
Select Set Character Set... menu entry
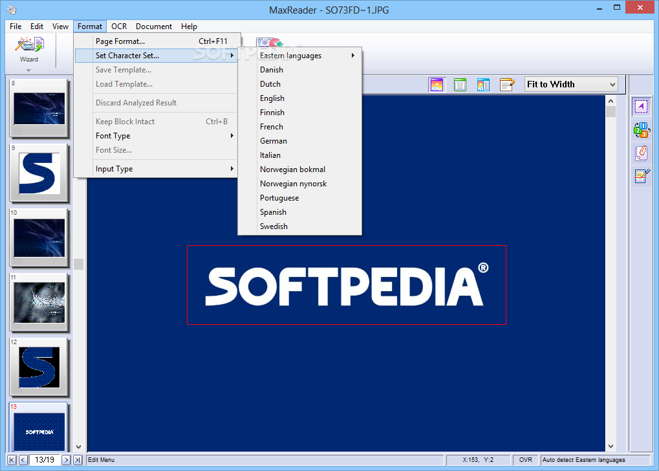pos(157,56)
